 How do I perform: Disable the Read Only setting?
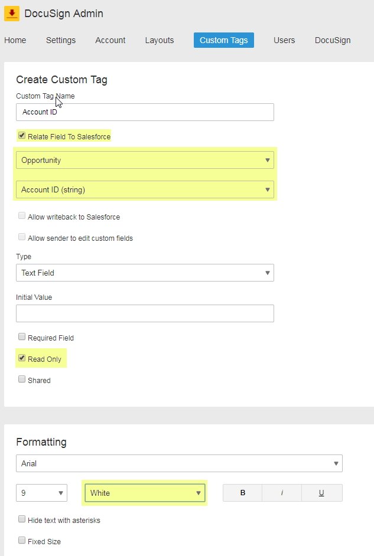[22, 358]
